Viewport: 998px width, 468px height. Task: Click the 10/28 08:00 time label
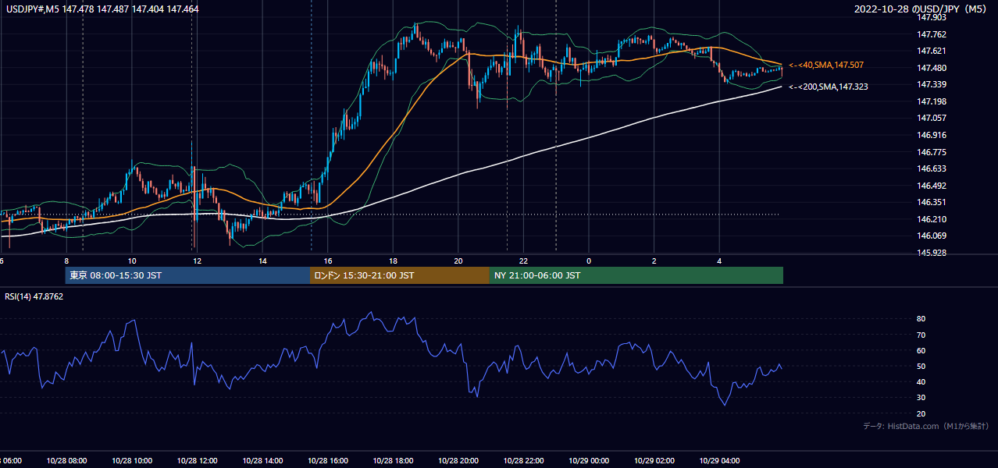coord(66,461)
